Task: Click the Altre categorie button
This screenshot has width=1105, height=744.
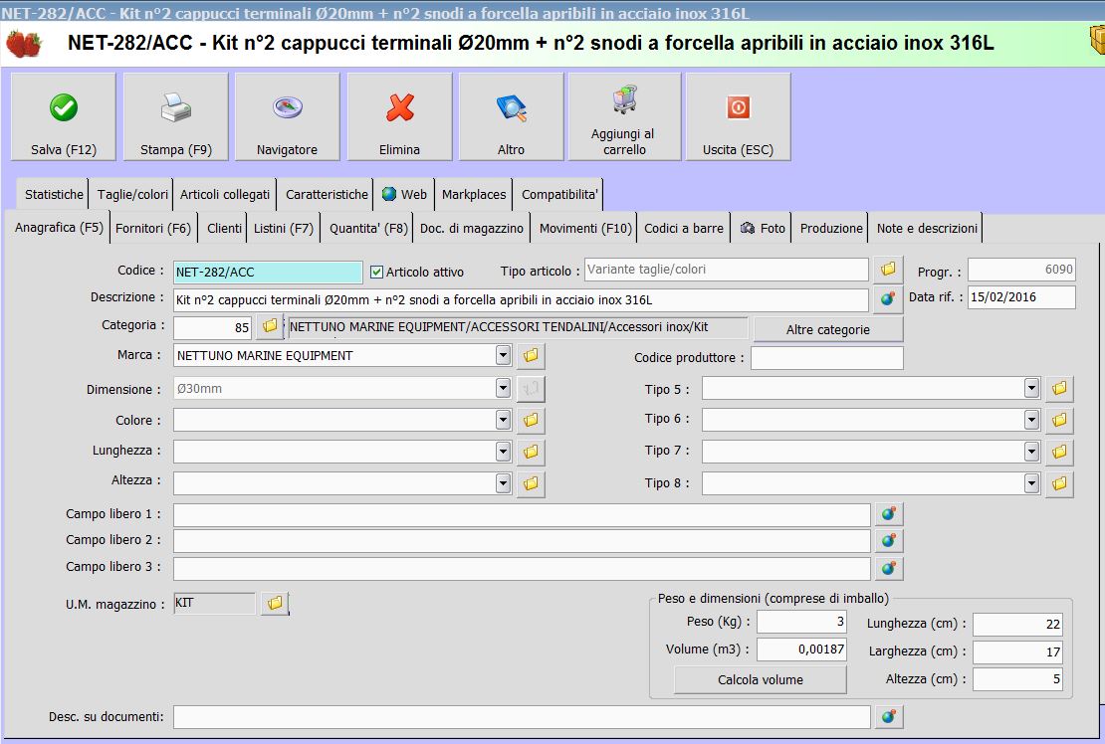Action: (828, 329)
